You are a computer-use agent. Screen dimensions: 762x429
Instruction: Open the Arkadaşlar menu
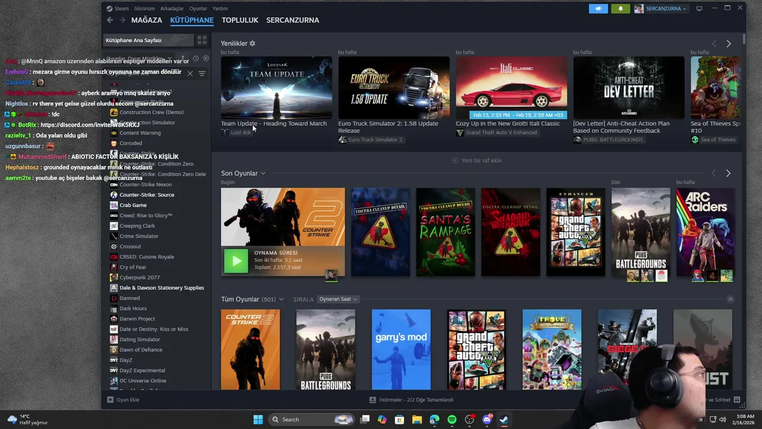click(172, 8)
